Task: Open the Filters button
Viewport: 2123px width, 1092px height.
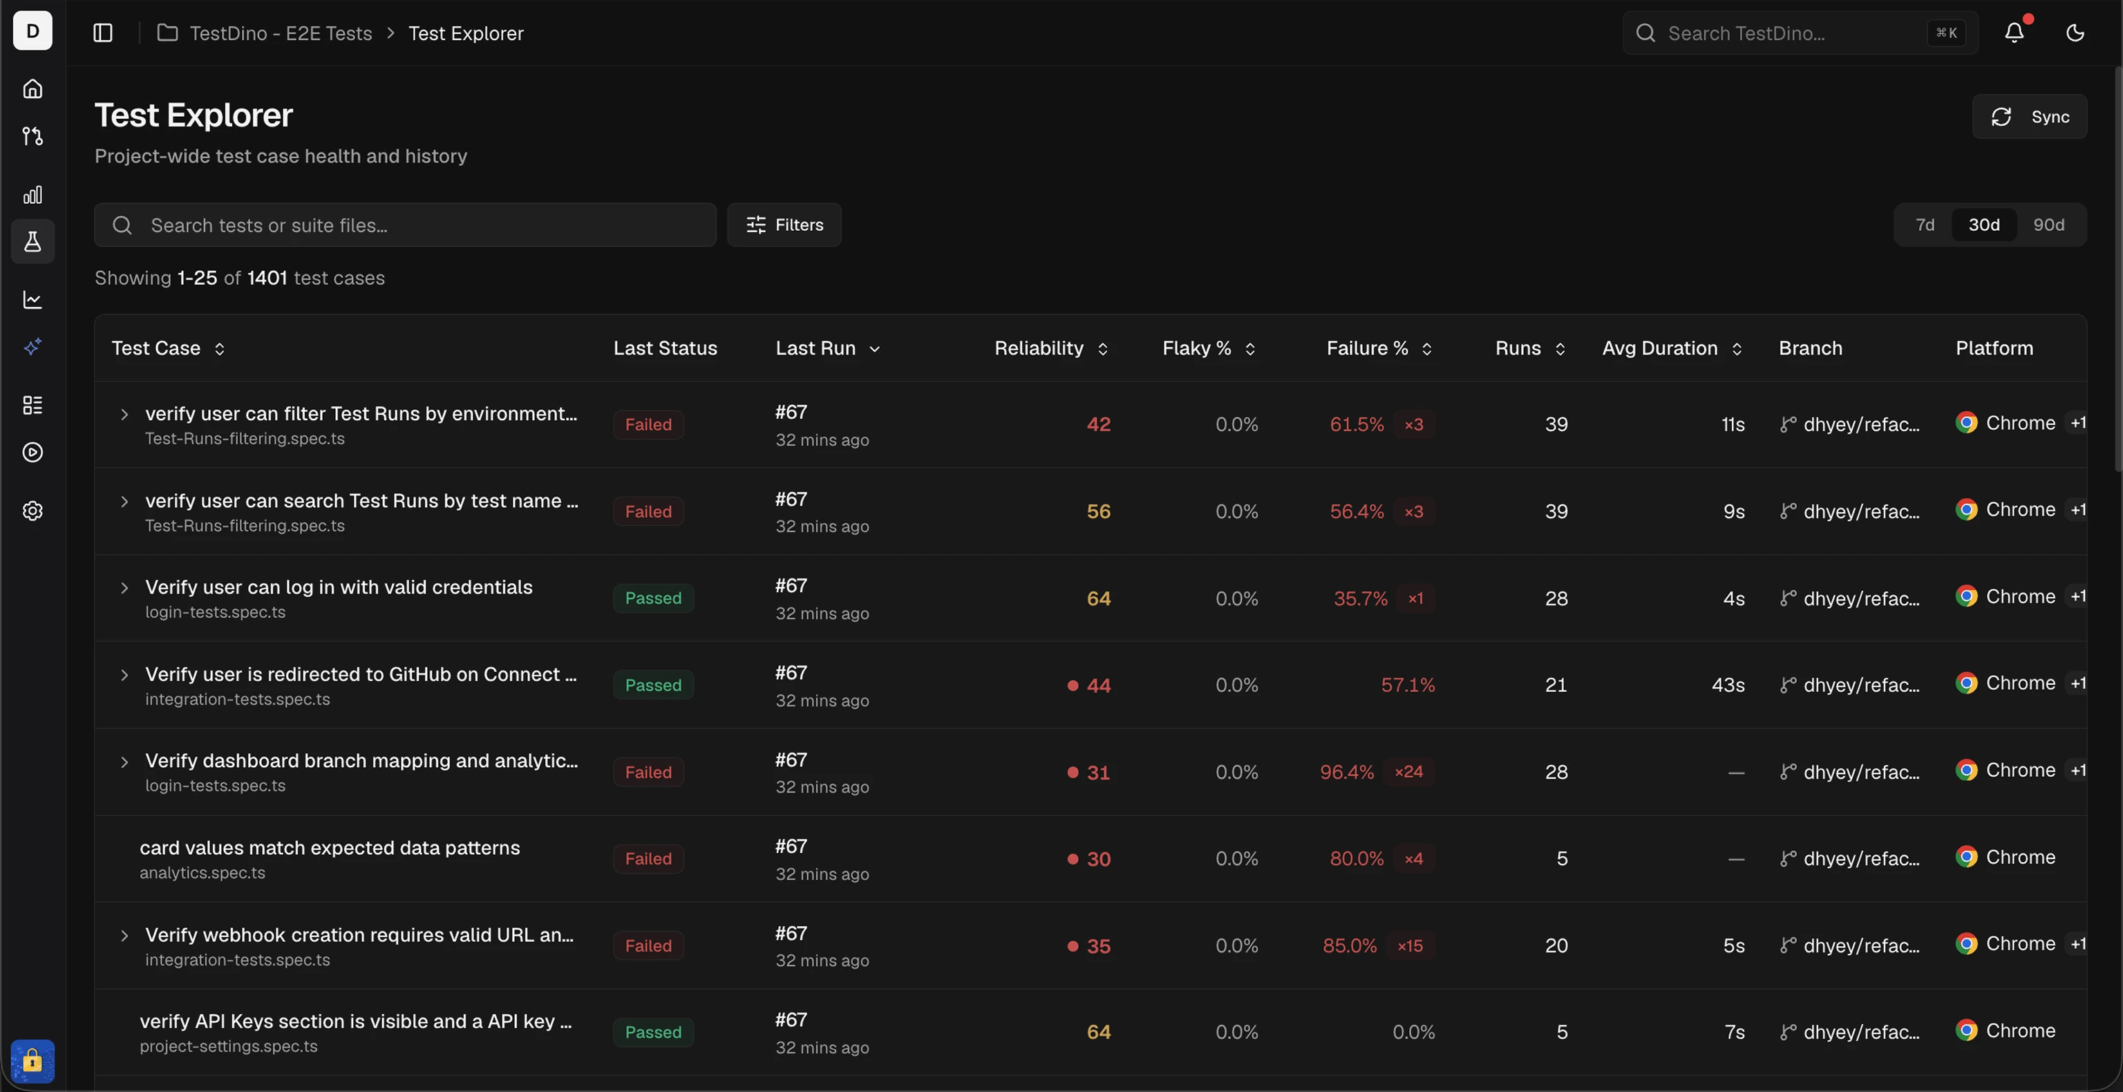Action: 784,225
